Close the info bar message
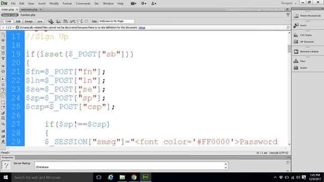The height and width of the screenshot is (182, 324). pos(288,27)
